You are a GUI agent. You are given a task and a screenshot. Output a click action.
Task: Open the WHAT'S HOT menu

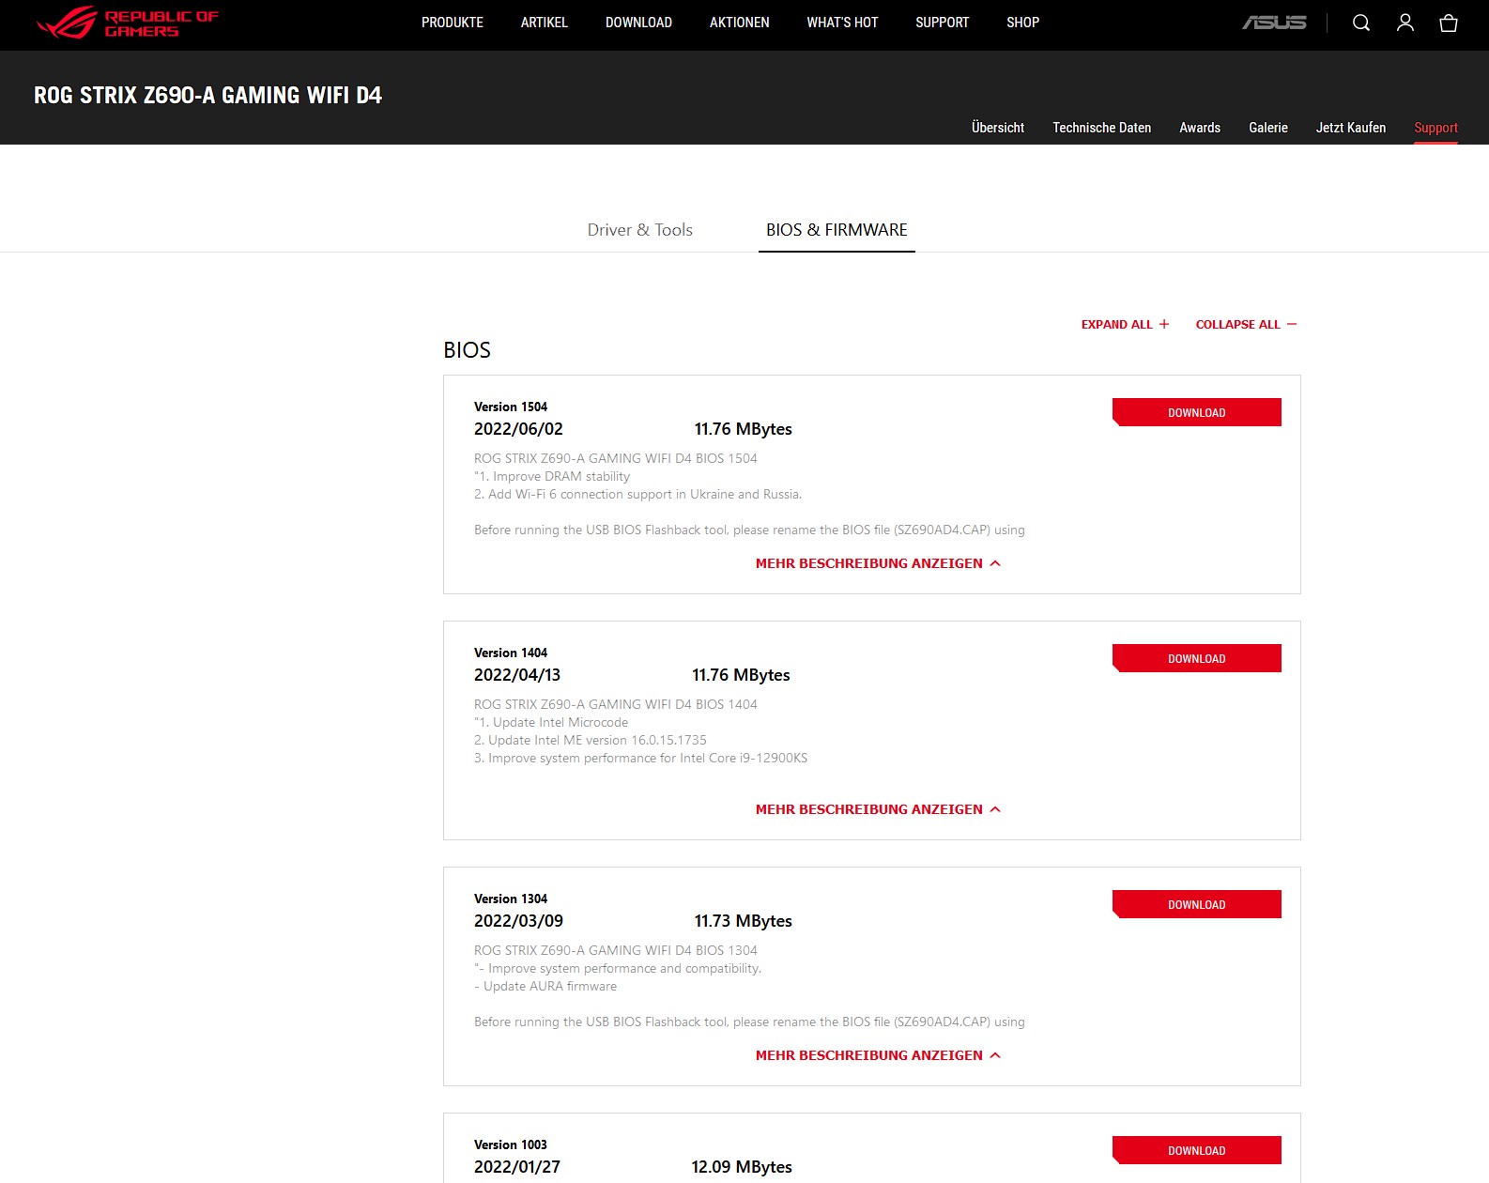(842, 23)
